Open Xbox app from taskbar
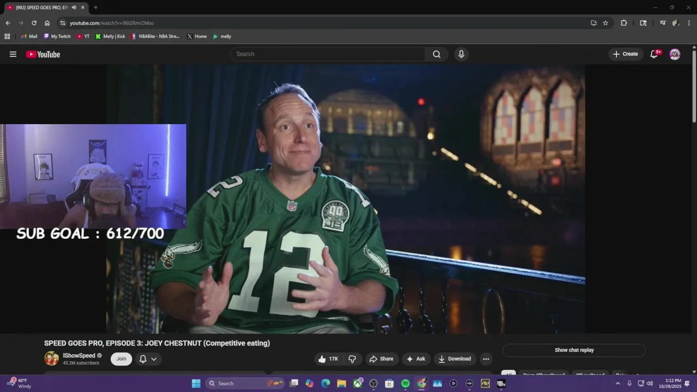Viewport: 697px width, 392px height. point(358,383)
